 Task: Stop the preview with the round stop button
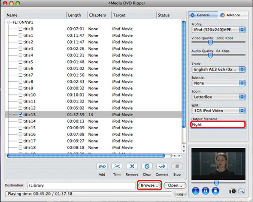click(x=216, y=191)
